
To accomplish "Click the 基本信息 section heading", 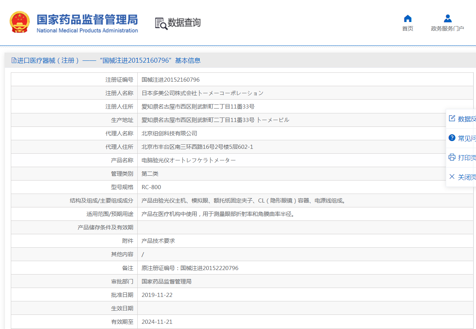I will (x=188, y=60).
